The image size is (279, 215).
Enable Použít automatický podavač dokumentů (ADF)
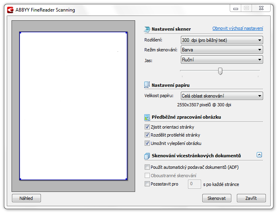(147, 167)
